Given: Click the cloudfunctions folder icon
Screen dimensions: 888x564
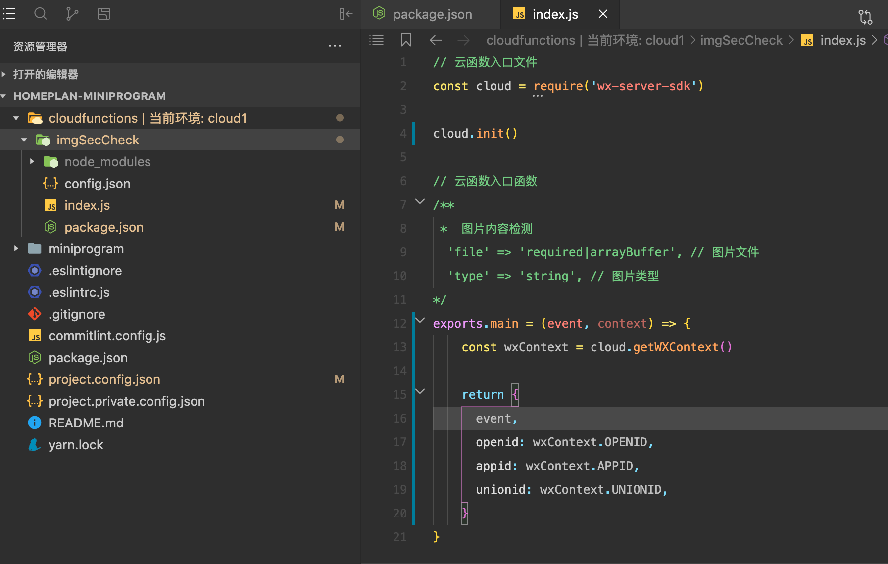Looking at the screenshot, I should pos(35,118).
